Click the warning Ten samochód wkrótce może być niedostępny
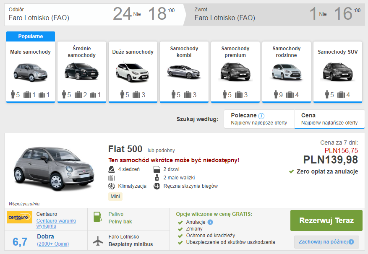Image resolution: width=368 pixels, height=254 pixels. [x=174, y=161]
